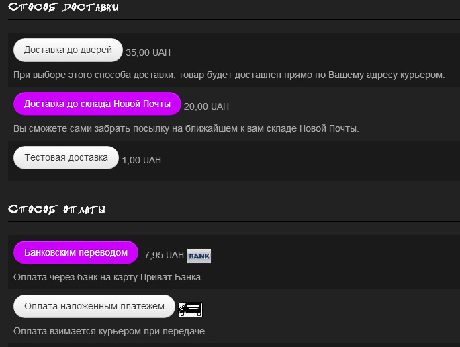Click empty background right of 1,00 UAH
This screenshot has width=460, height=347.
pos(302,160)
